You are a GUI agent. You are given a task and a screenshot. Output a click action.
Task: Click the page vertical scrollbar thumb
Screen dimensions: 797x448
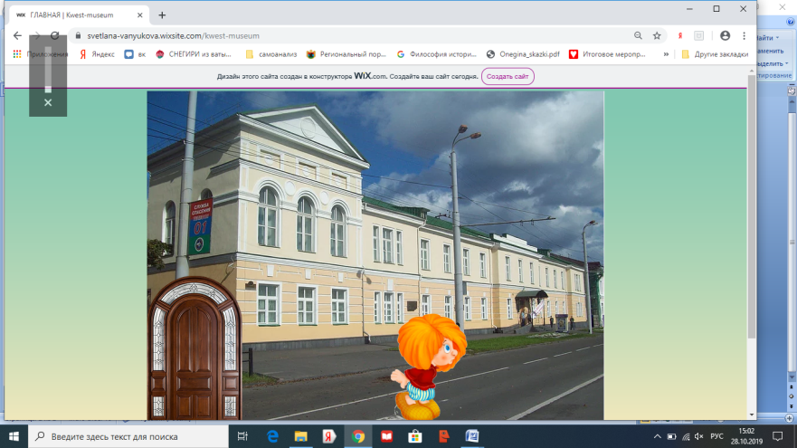pos(751,207)
